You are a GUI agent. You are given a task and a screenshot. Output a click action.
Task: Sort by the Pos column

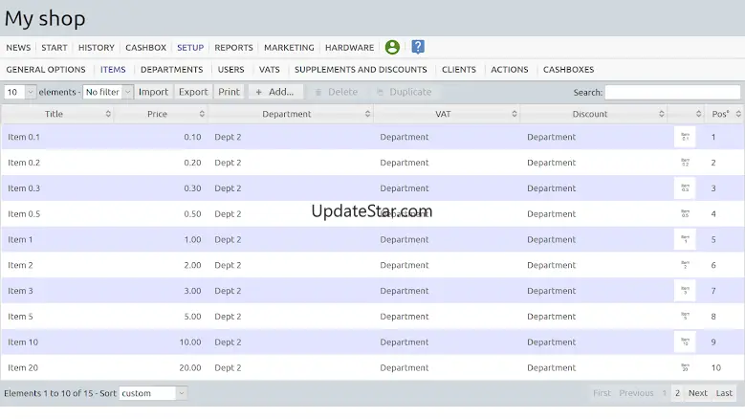[725, 114]
